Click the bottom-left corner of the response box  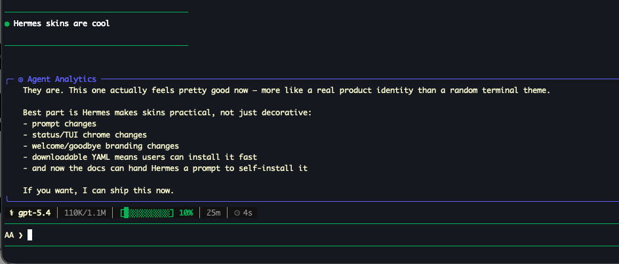(8, 197)
